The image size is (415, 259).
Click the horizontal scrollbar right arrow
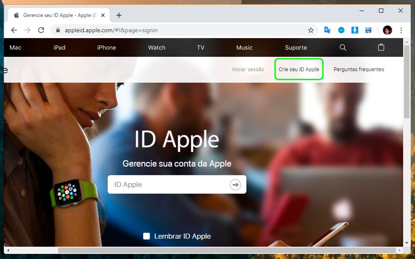click(400, 250)
